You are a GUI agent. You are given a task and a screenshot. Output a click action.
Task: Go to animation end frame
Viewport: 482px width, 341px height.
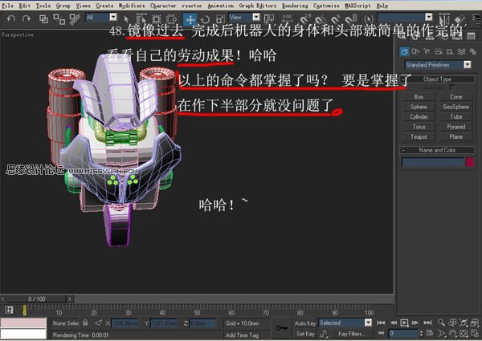click(427, 323)
